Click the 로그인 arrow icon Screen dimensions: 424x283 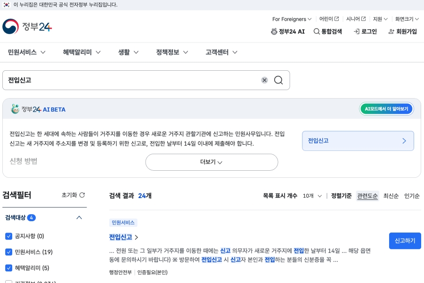[x=357, y=32]
